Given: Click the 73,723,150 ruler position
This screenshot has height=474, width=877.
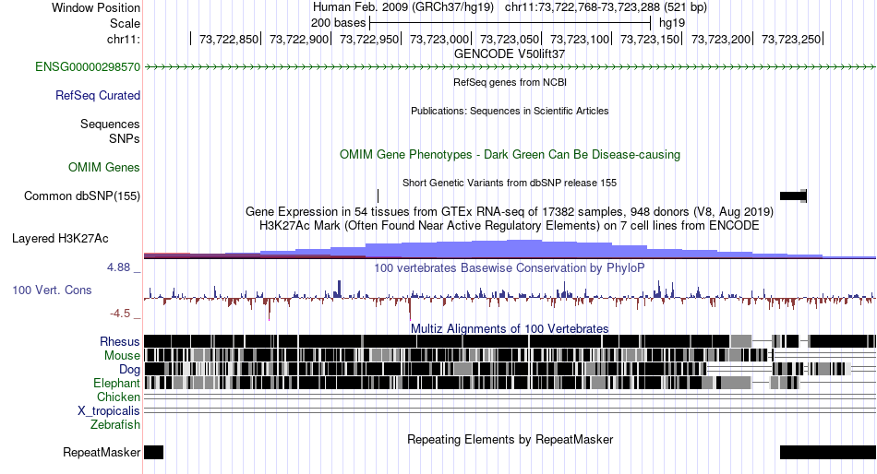Looking at the screenshot, I should pyautogui.click(x=651, y=39).
